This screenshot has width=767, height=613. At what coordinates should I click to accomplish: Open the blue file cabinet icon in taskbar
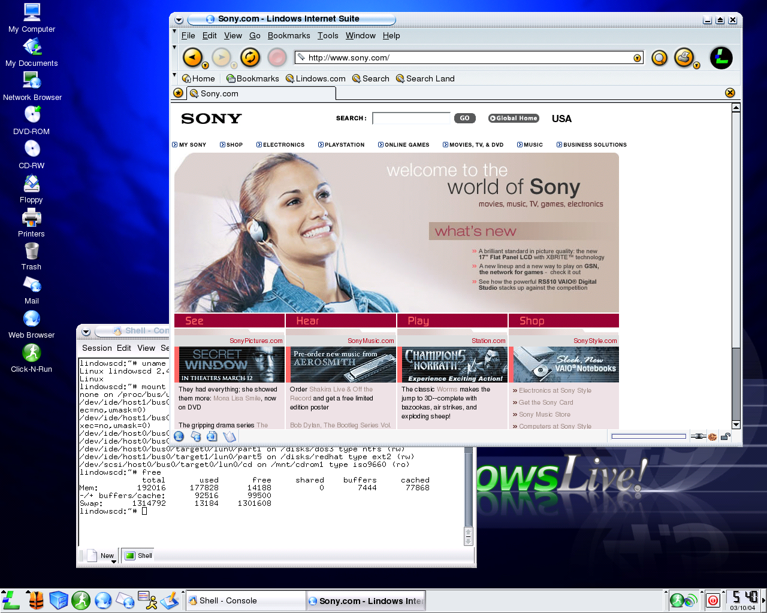(x=58, y=600)
